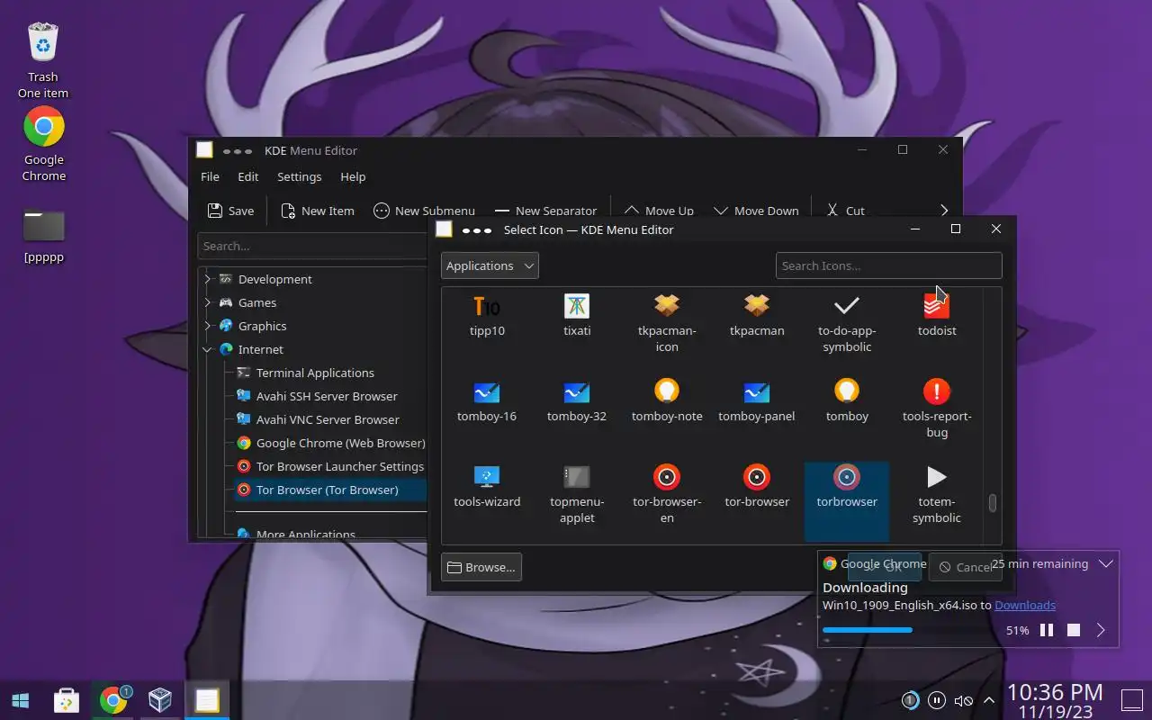Select Terminal Applications tree item
The image size is (1152, 720).
pos(315,373)
